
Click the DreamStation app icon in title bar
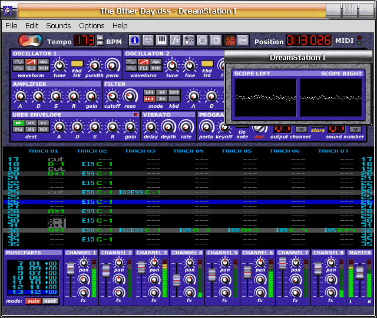click(8, 11)
